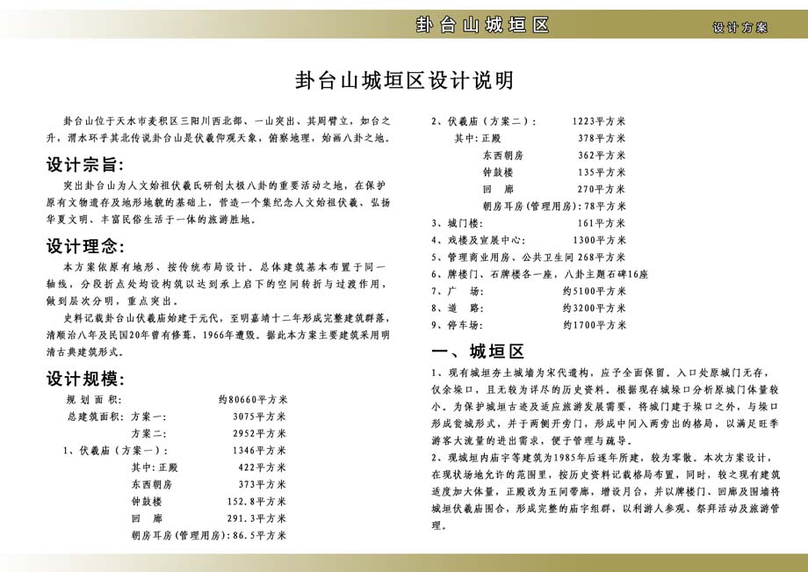This screenshot has height=572, width=808.
Task: Click the value 约80660平方米
Action: 252,400
